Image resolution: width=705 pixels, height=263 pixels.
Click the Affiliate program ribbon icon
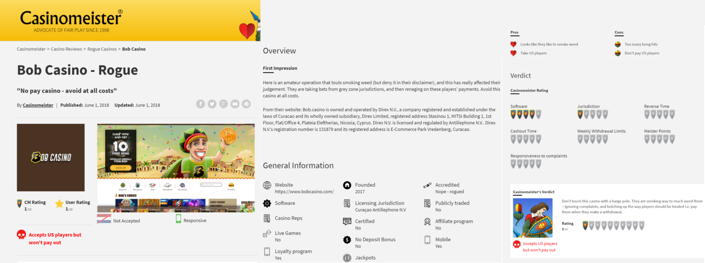pos(427,222)
